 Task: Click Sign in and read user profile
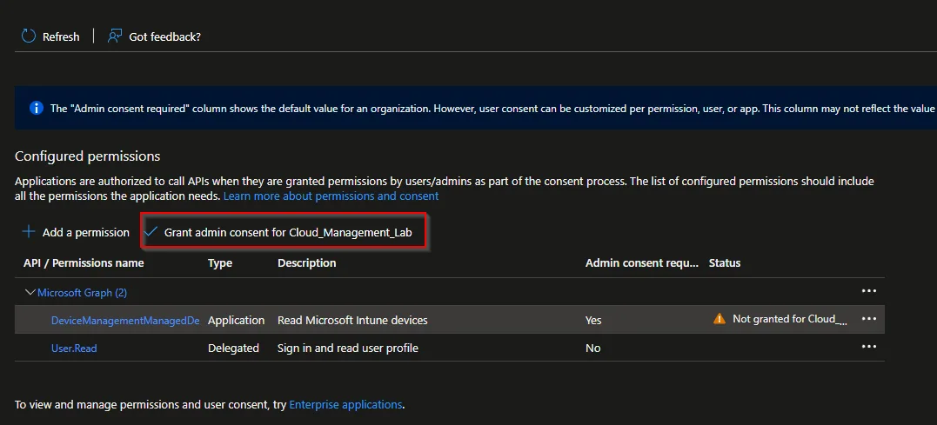[348, 348]
